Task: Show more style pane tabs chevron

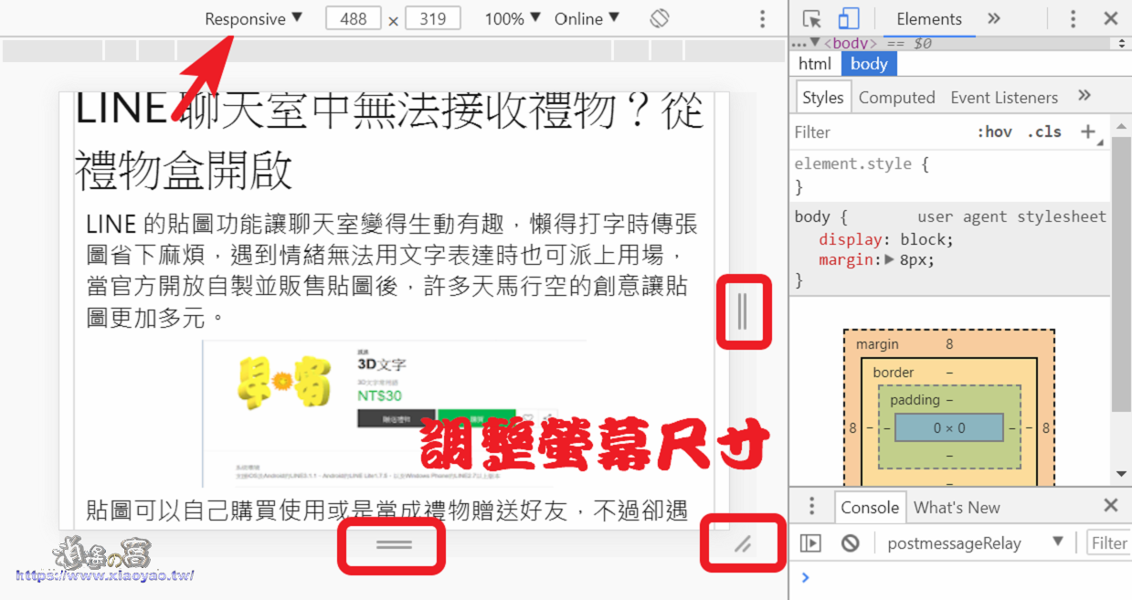Action: point(1084,96)
